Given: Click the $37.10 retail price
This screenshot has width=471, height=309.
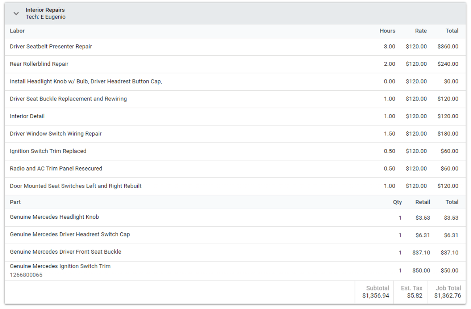Looking at the screenshot, I should 421,253.
